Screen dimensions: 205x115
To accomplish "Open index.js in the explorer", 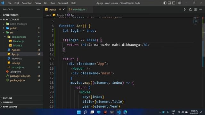I will point(16,63).
